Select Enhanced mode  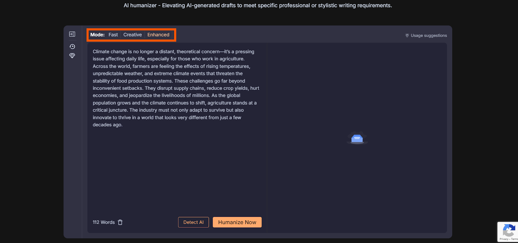(158, 35)
